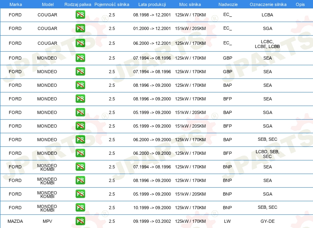Image resolution: width=313 pixels, height=228 pixels.
Task: Click the SGA engine code in the COUGAR row
Action: click(x=267, y=28)
